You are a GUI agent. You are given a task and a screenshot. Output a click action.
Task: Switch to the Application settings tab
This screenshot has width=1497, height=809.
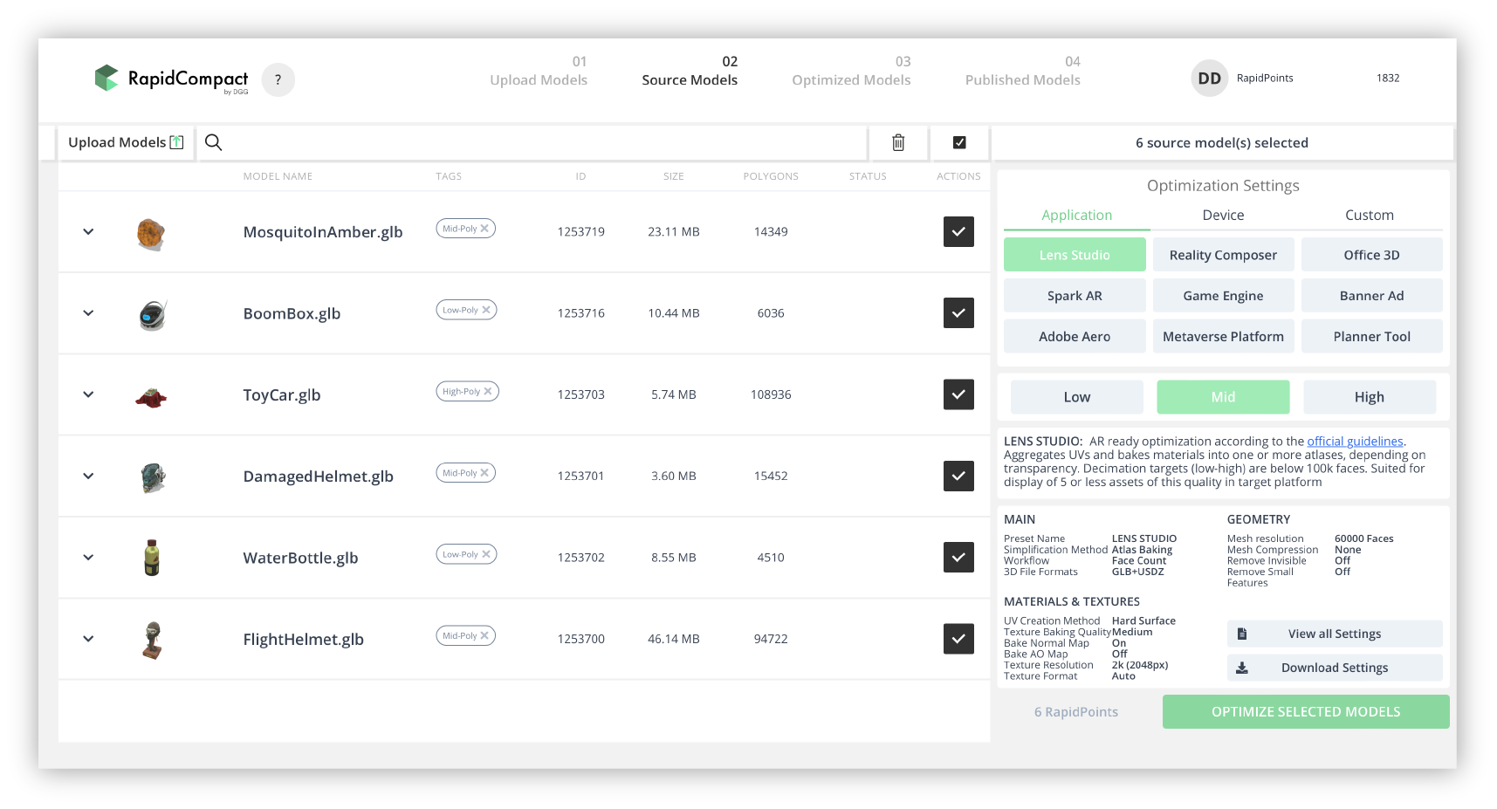click(1077, 215)
